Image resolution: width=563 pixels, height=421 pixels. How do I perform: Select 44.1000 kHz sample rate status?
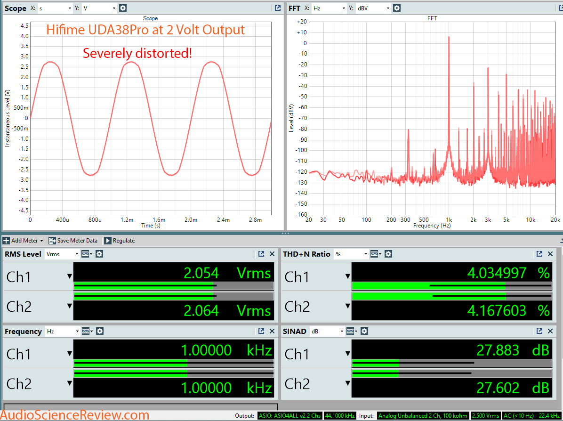[339, 416]
